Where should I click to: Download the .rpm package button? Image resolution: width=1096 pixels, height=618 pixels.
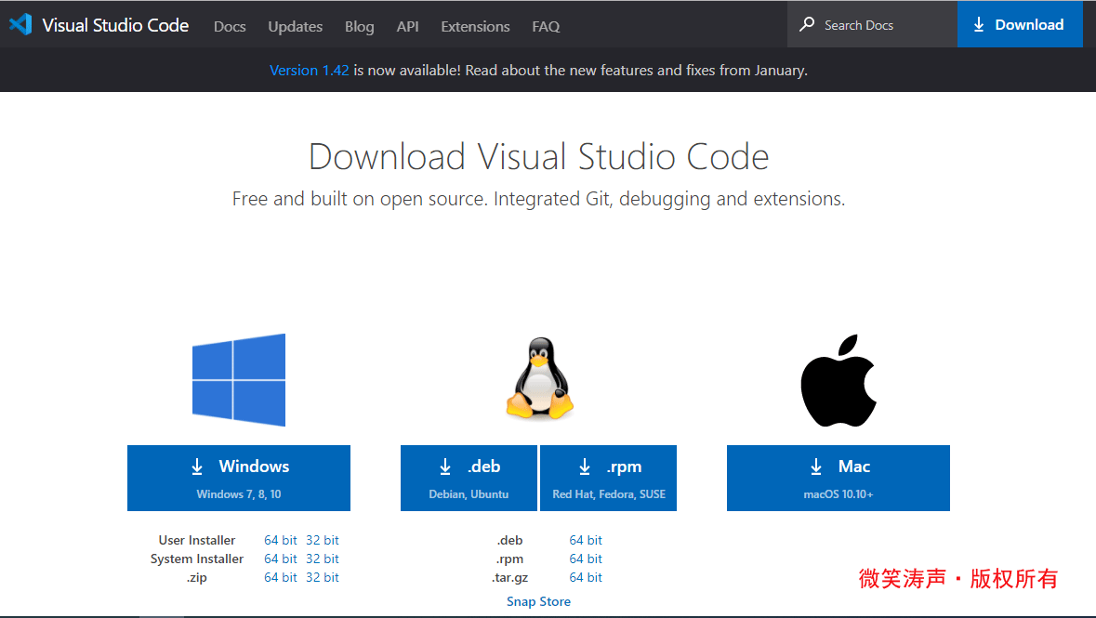pos(609,479)
